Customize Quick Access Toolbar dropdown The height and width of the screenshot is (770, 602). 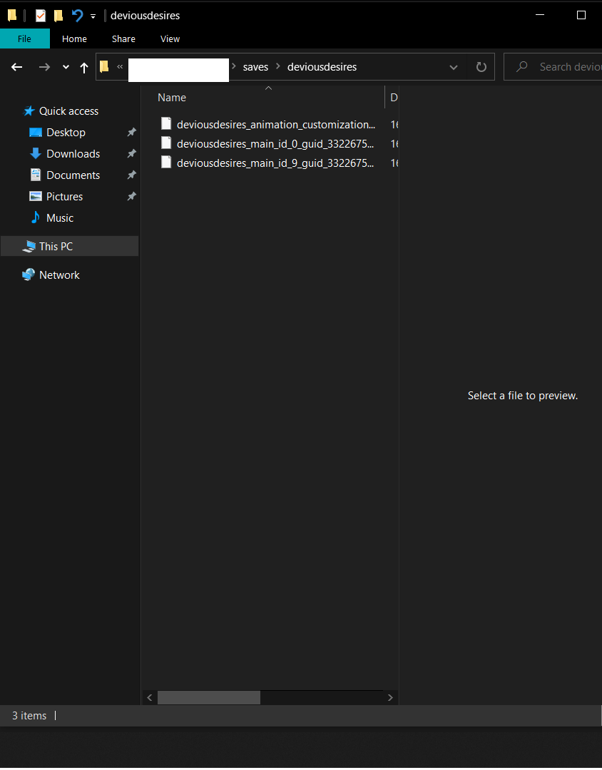click(93, 16)
